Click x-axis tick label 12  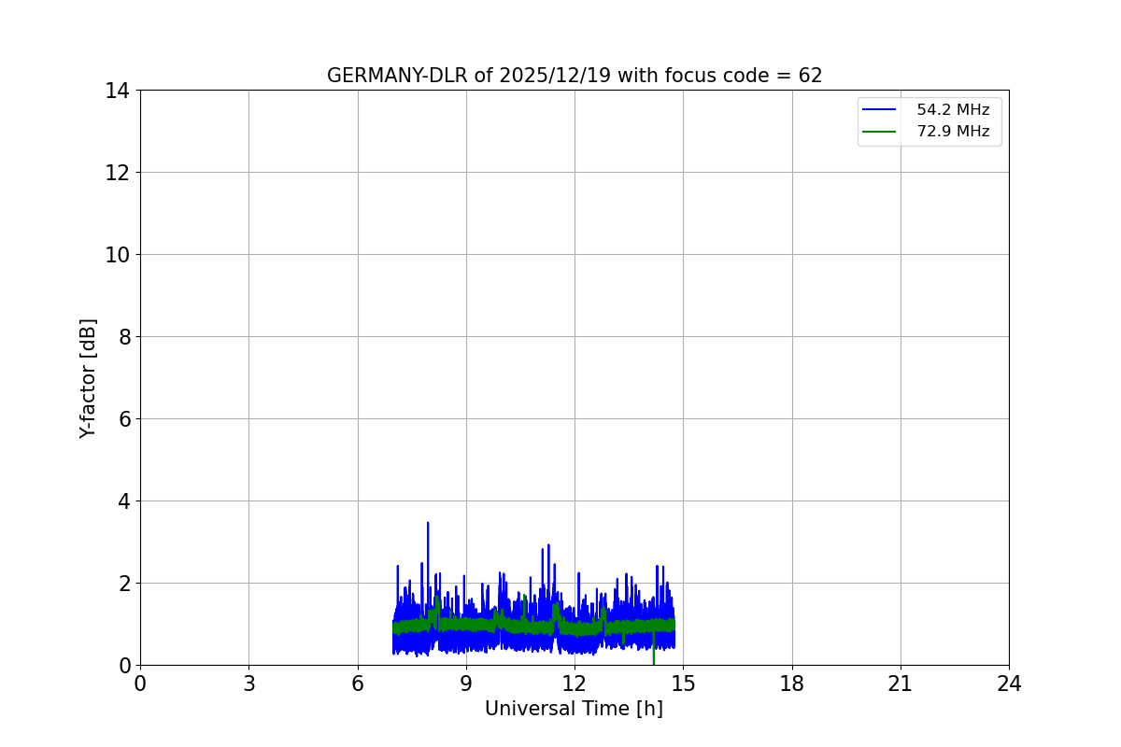point(575,684)
